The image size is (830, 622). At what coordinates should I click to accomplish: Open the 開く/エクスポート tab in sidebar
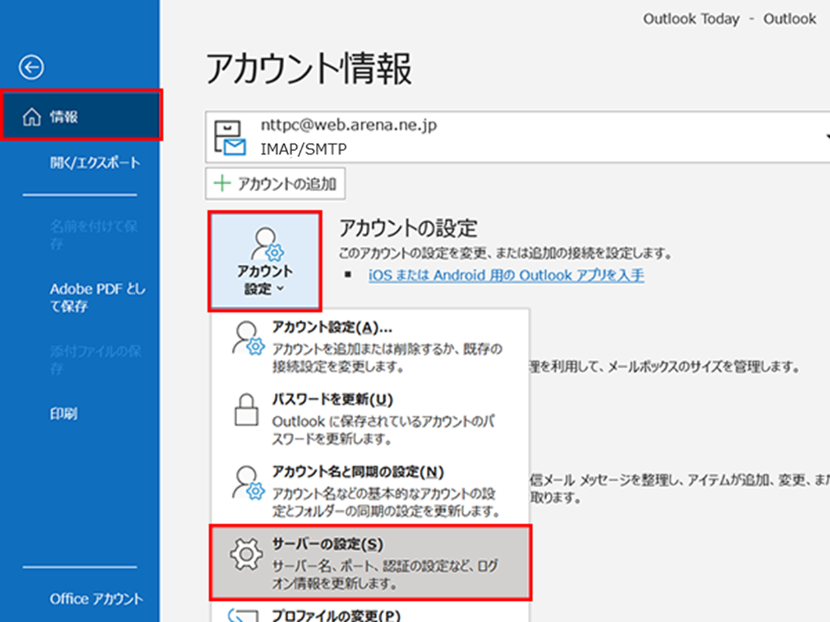(95, 163)
